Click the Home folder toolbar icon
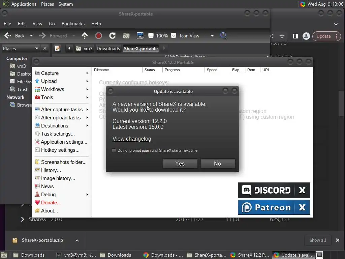The height and width of the screenshot is (259, 345). (126, 36)
